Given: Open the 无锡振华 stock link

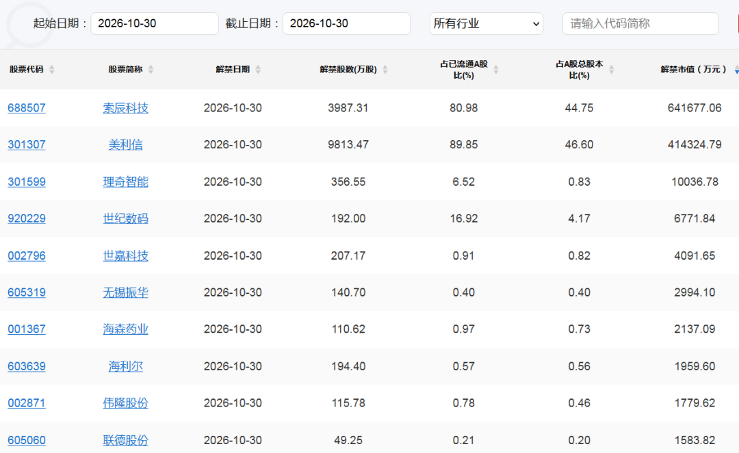Looking at the screenshot, I should (126, 292).
